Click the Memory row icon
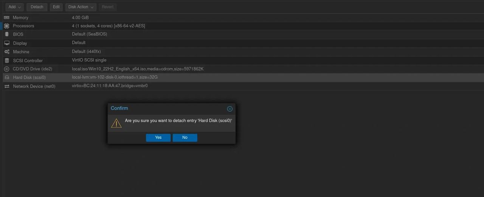Screen dimensions: 484x197 coord(7,18)
